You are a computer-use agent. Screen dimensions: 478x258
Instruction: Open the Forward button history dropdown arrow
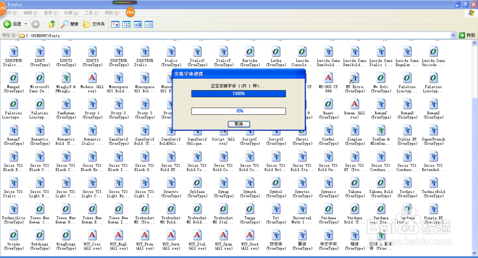(43, 24)
